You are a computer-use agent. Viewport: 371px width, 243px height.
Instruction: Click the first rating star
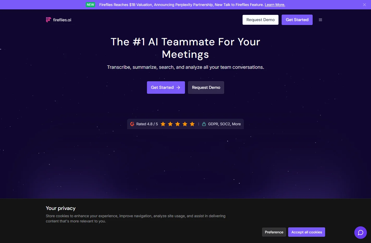tap(163, 124)
